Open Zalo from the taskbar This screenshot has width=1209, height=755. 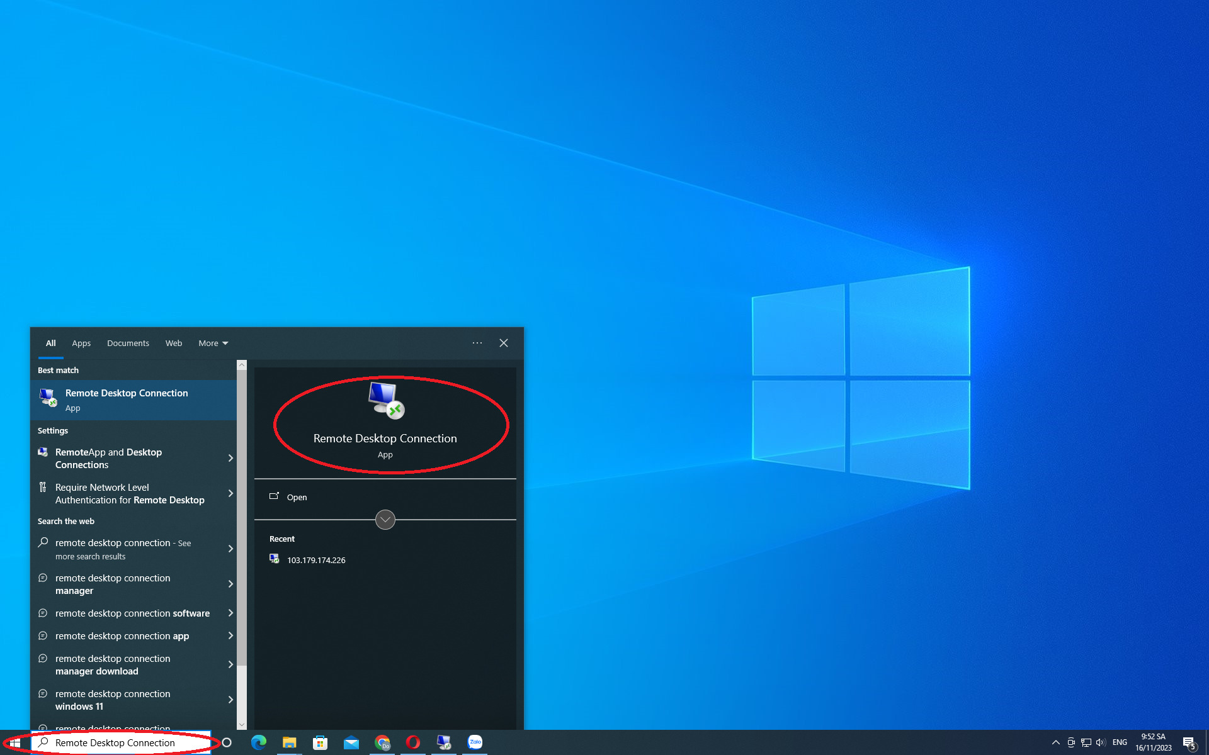475,742
